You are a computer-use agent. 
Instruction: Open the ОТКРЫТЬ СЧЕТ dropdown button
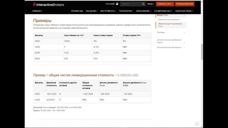point(165,4)
